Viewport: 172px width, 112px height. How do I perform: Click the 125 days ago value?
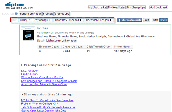pyautogui.click(x=123, y=51)
